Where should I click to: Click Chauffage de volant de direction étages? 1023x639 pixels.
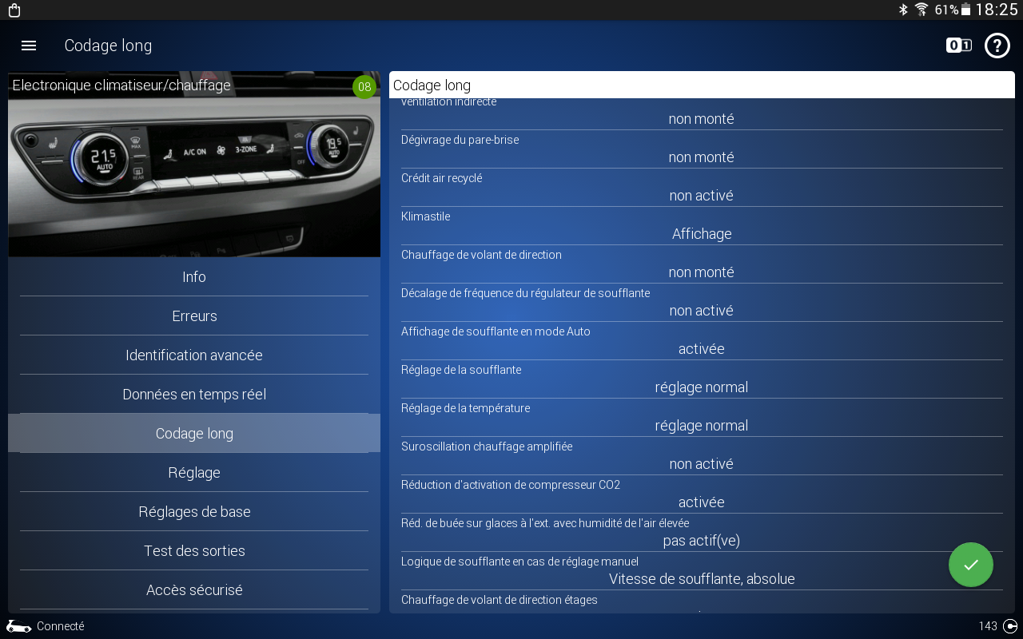tap(500, 600)
